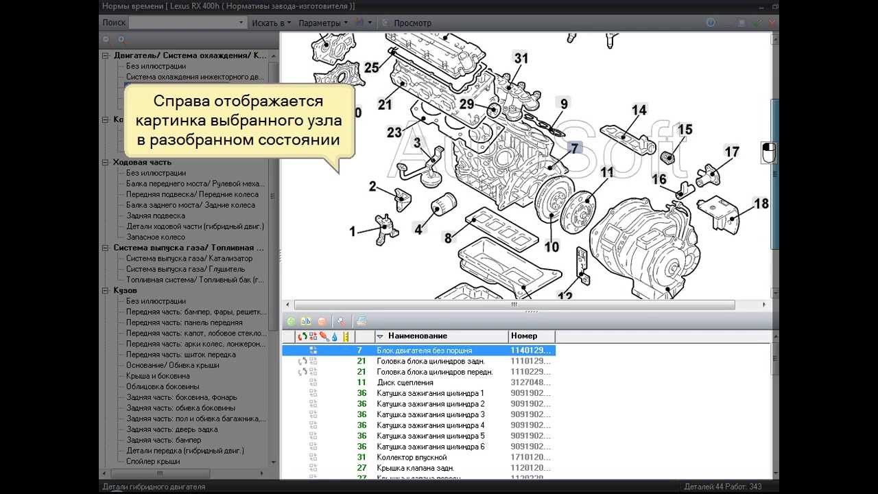This screenshot has width=878, height=494.
Task: Click callout number 10 flywheel on diagram
Action: [x=552, y=246]
